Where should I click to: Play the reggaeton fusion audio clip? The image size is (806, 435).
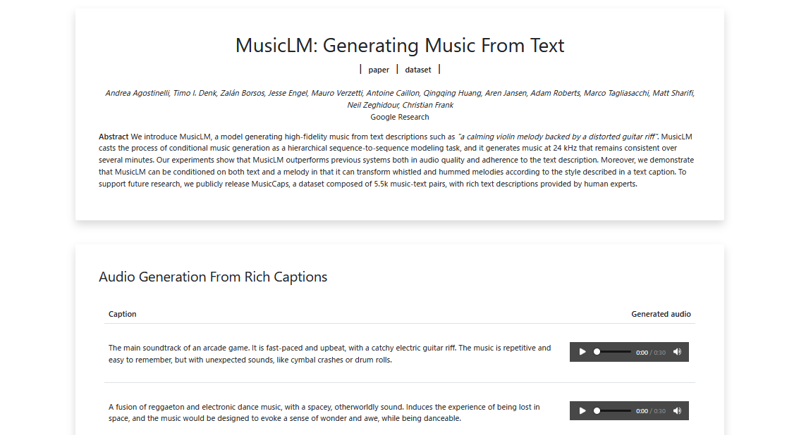[x=582, y=411]
